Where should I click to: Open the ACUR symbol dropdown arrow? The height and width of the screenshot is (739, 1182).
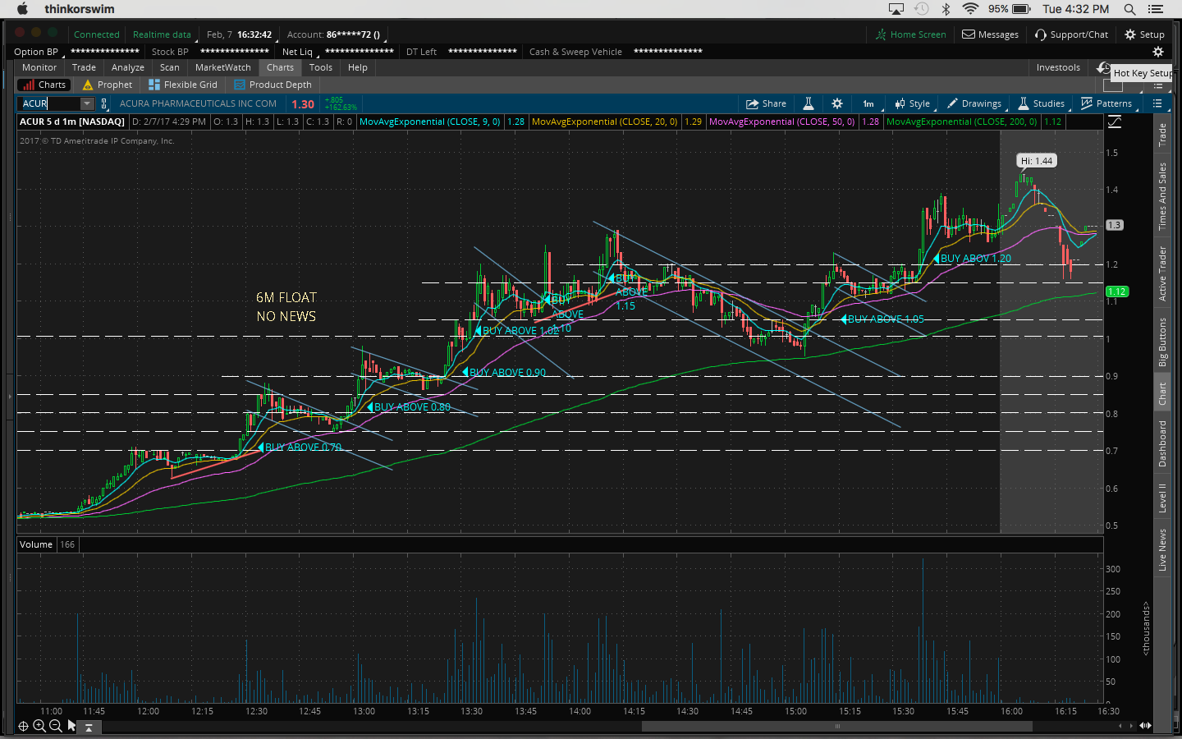point(87,103)
